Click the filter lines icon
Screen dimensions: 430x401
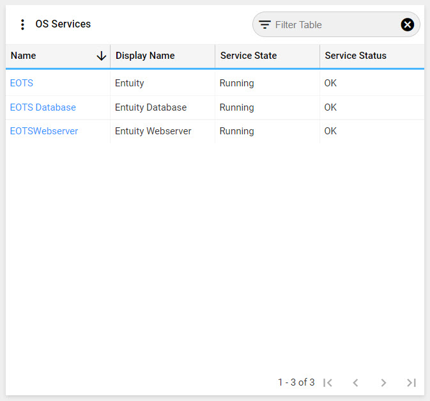[265, 25]
